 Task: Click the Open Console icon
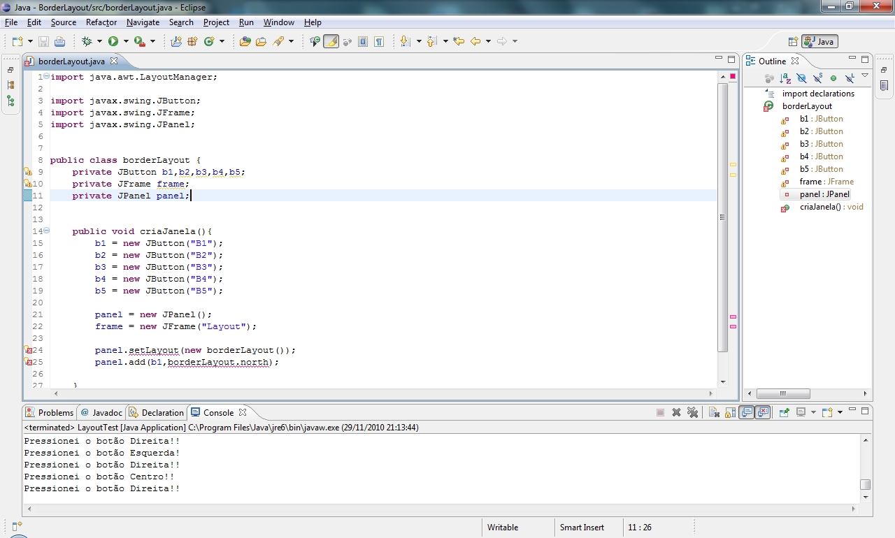(x=827, y=412)
